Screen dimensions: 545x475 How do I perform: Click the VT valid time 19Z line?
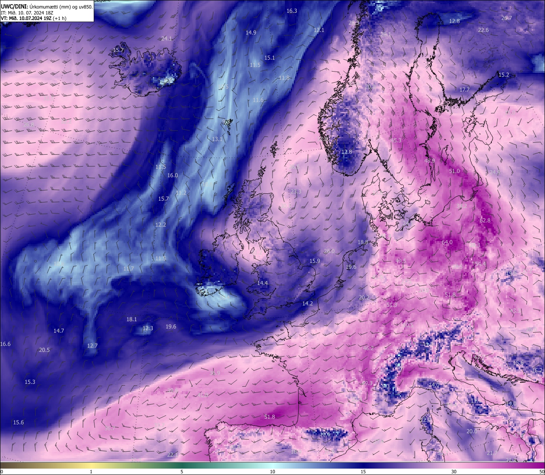pos(34,18)
